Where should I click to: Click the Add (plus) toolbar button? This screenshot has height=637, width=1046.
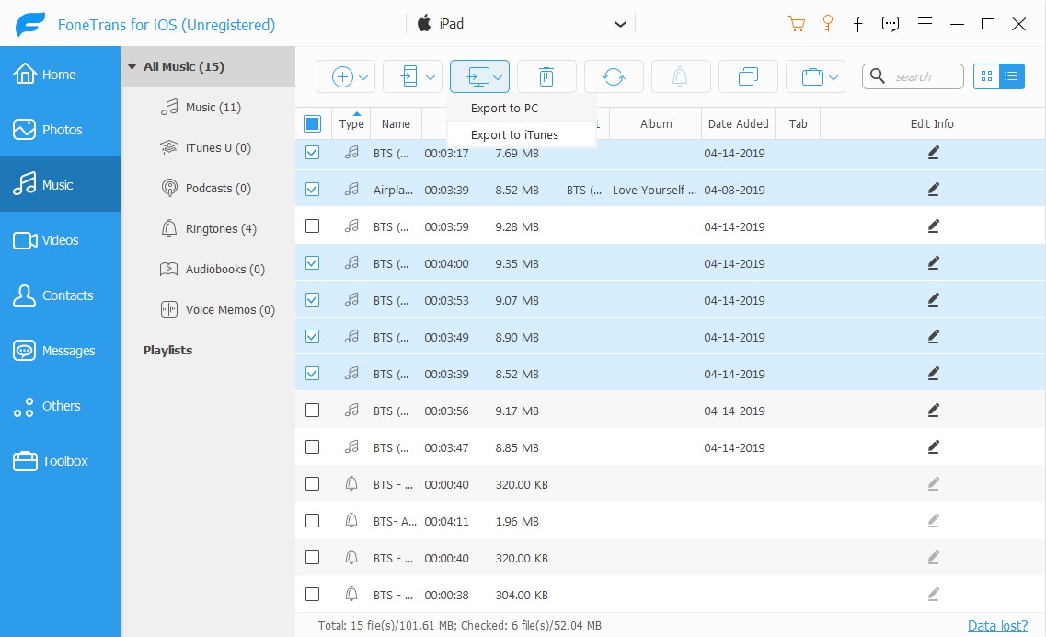342,76
